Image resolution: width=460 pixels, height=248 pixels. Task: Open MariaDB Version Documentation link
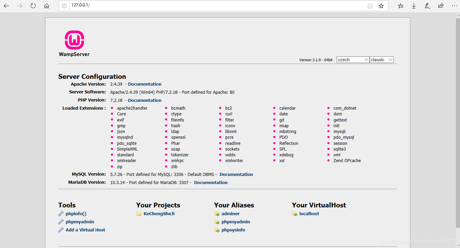tap(211, 182)
